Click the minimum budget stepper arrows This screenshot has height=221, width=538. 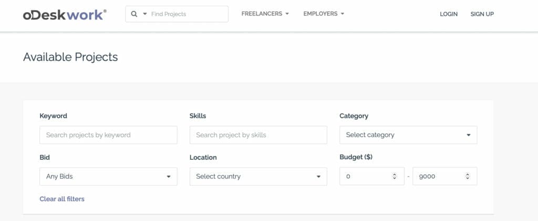[394, 176]
